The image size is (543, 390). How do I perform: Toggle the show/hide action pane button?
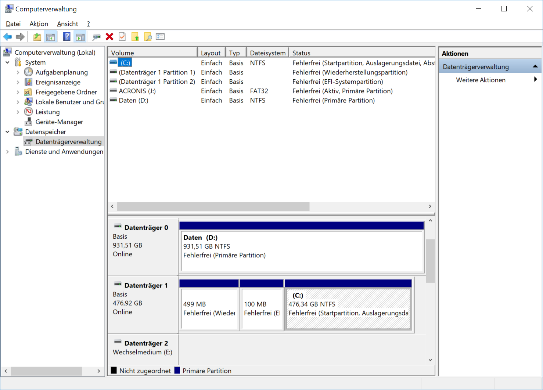[80, 37]
